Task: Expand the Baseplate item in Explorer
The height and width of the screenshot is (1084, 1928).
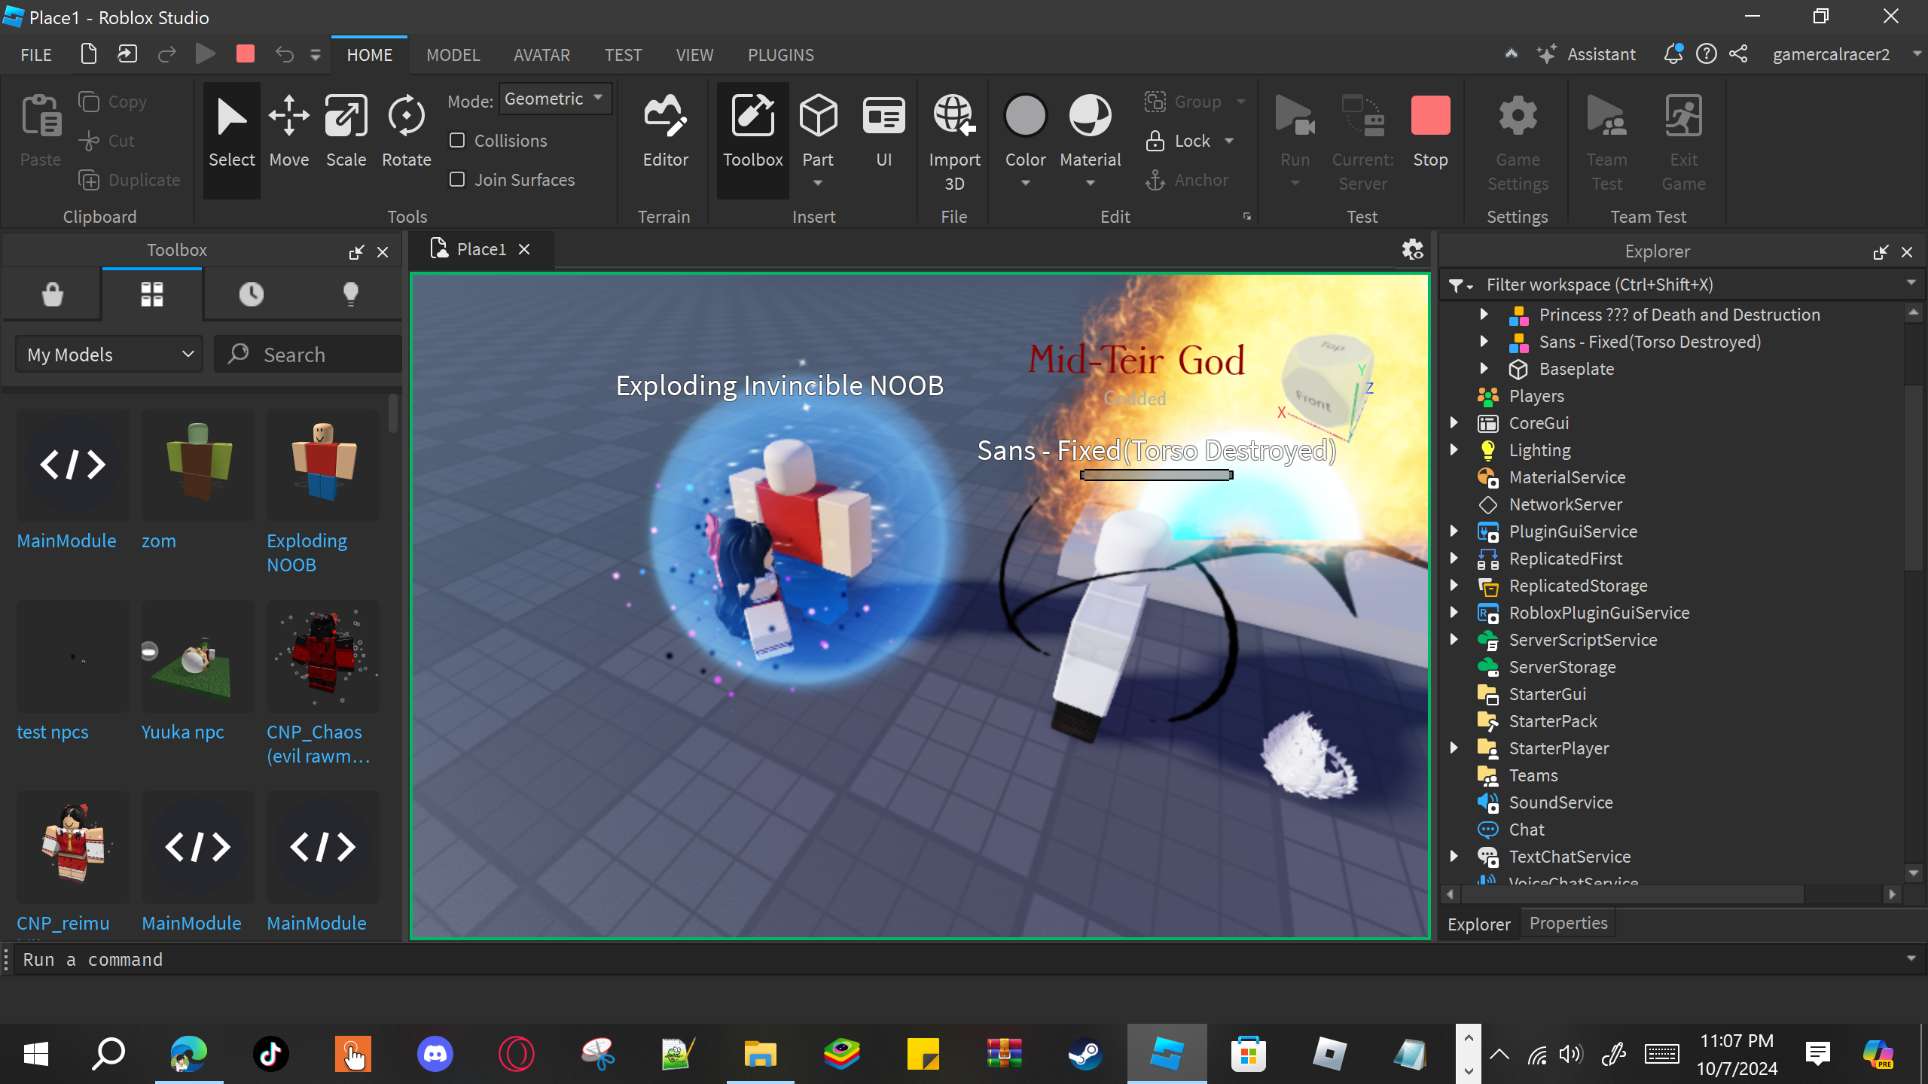Action: [x=1484, y=369]
